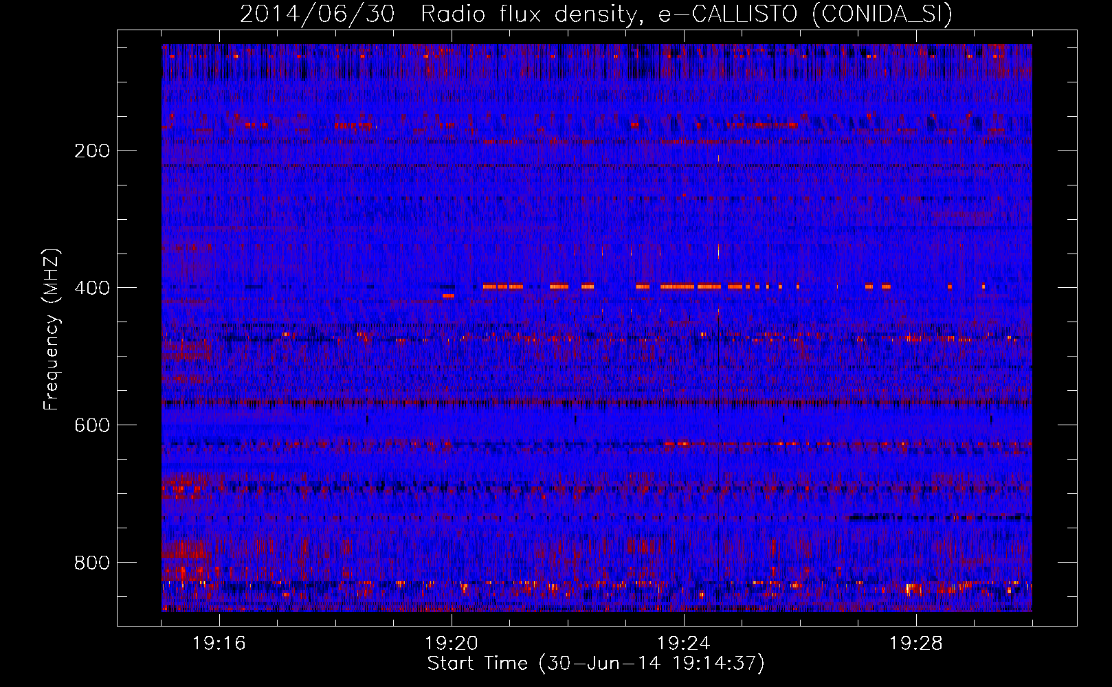1112x687 pixels.
Task: Select the 400 frequency tick label
Action: coord(91,288)
